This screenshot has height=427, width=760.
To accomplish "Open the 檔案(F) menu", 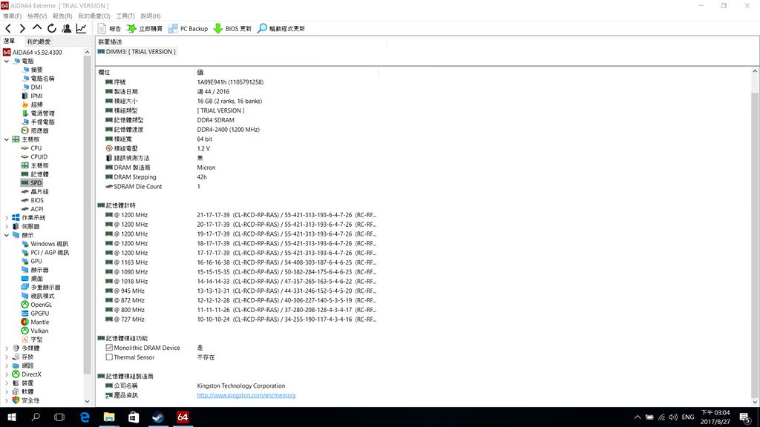I will click(12, 16).
